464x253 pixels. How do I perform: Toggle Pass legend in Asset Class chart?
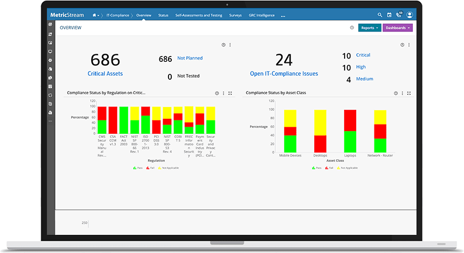(315, 168)
